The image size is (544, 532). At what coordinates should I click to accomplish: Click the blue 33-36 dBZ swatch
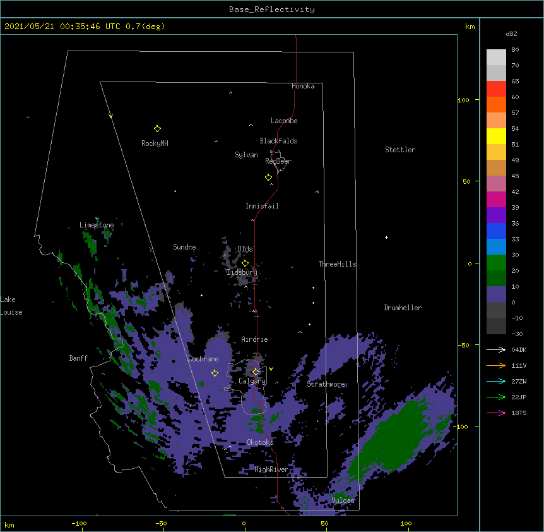click(496, 231)
